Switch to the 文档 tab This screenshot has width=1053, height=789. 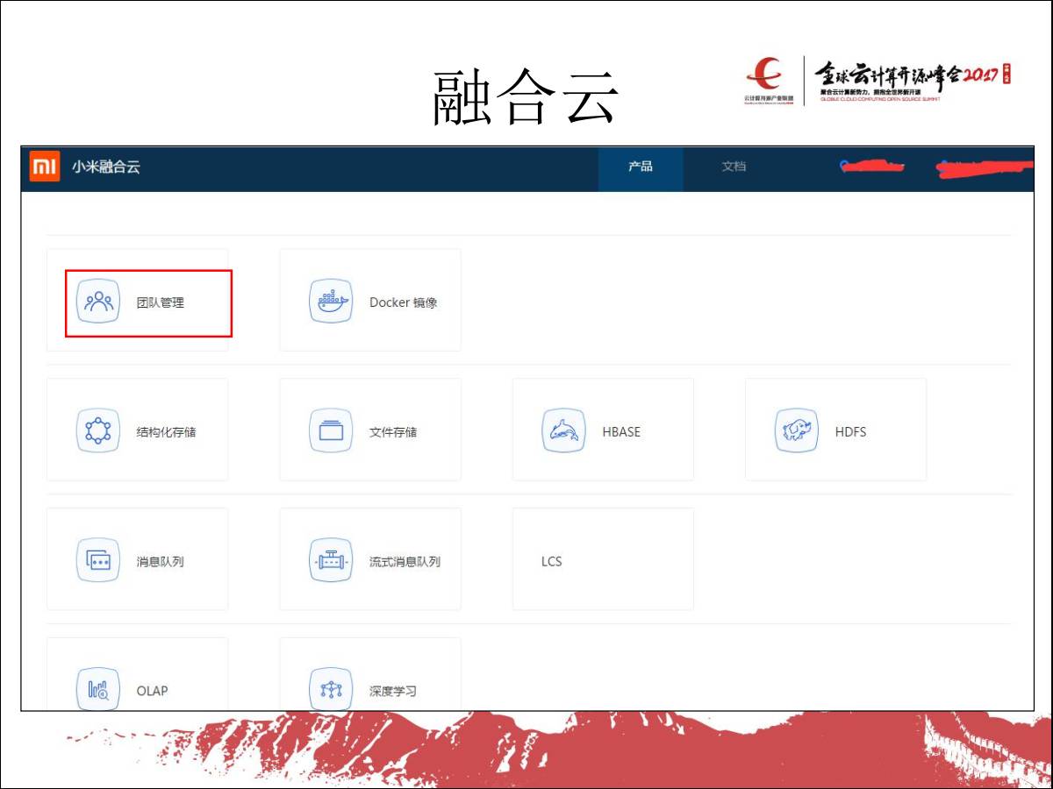point(734,167)
